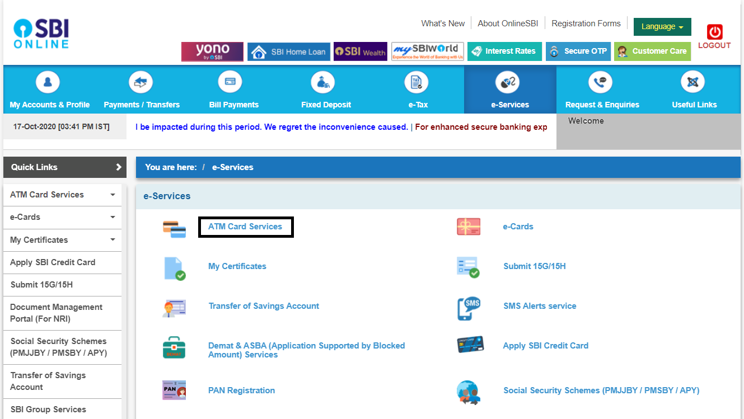The image size is (744, 419).
Task: Click the PAN Registration card icon
Action: [x=174, y=390]
